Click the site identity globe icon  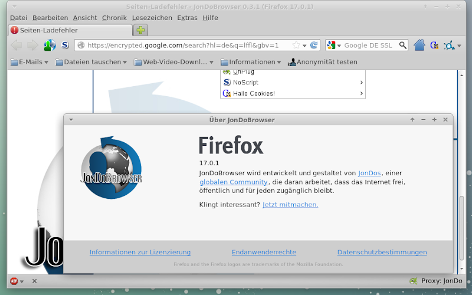click(81, 45)
